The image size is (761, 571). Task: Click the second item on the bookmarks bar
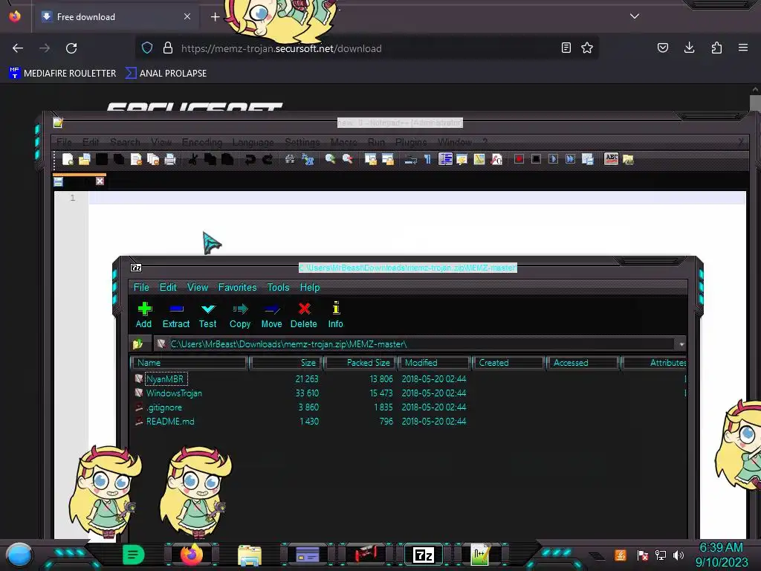tap(166, 74)
